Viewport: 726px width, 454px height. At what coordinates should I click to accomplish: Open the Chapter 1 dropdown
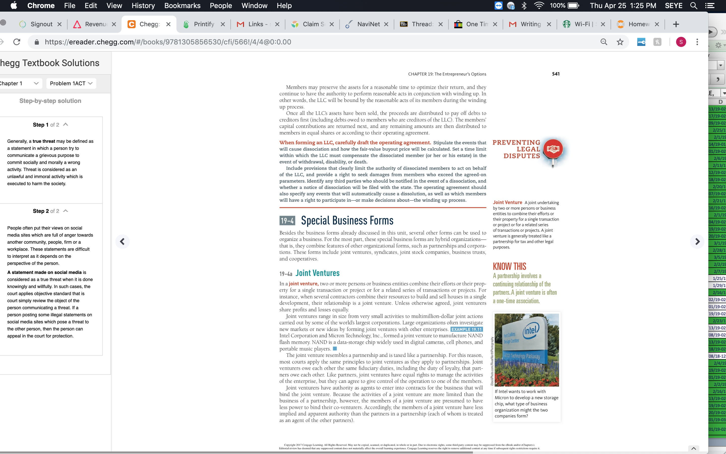click(x=19, y=83)
